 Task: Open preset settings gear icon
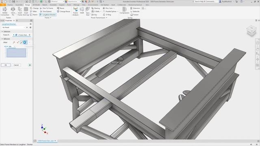tap(30, 28)
